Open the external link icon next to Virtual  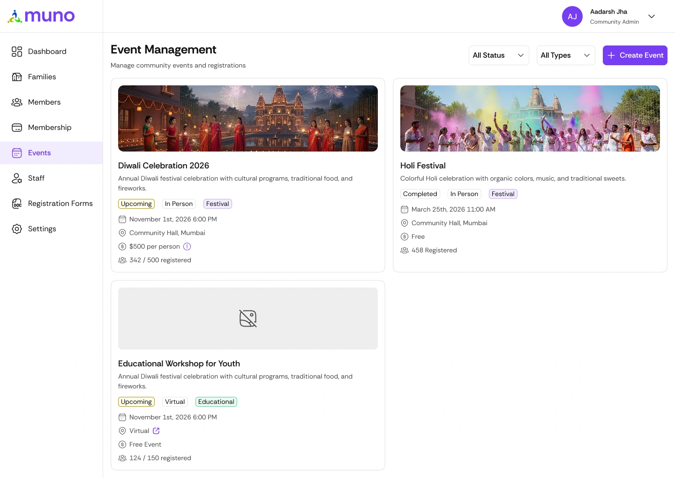coord(156,431)
